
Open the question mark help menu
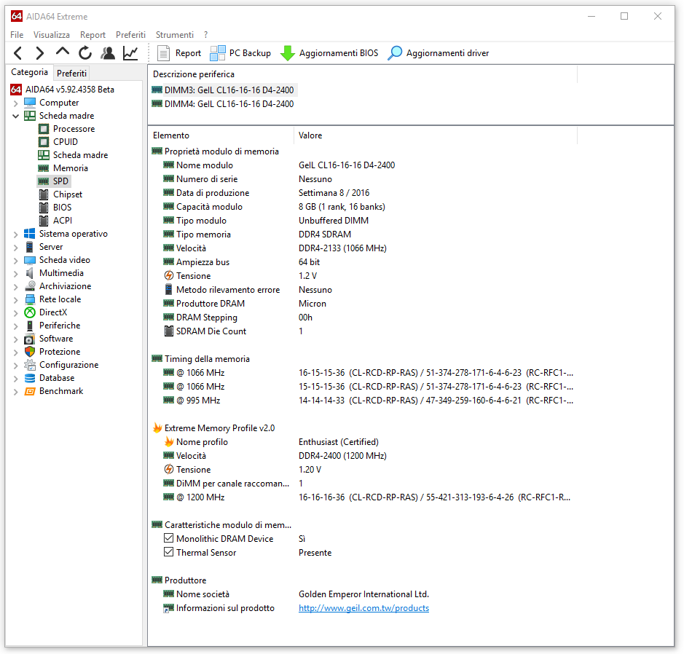pyautogui.click(x=205, y=35)
